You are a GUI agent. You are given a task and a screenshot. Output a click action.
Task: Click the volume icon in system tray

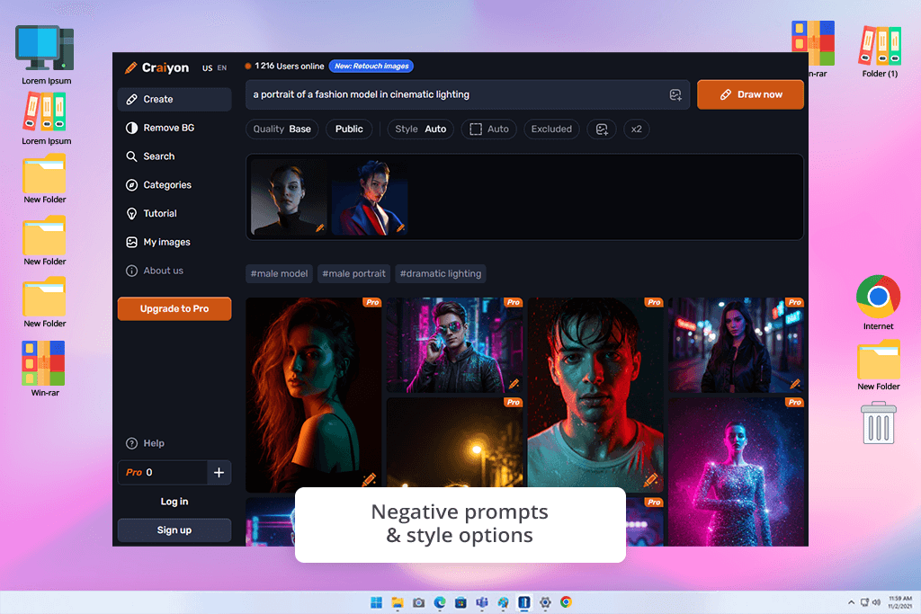point(876,602)
